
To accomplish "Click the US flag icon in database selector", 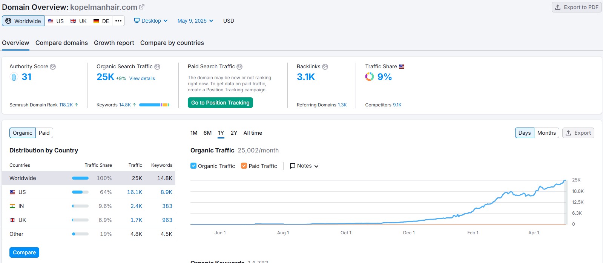I will tap(51, 21).
